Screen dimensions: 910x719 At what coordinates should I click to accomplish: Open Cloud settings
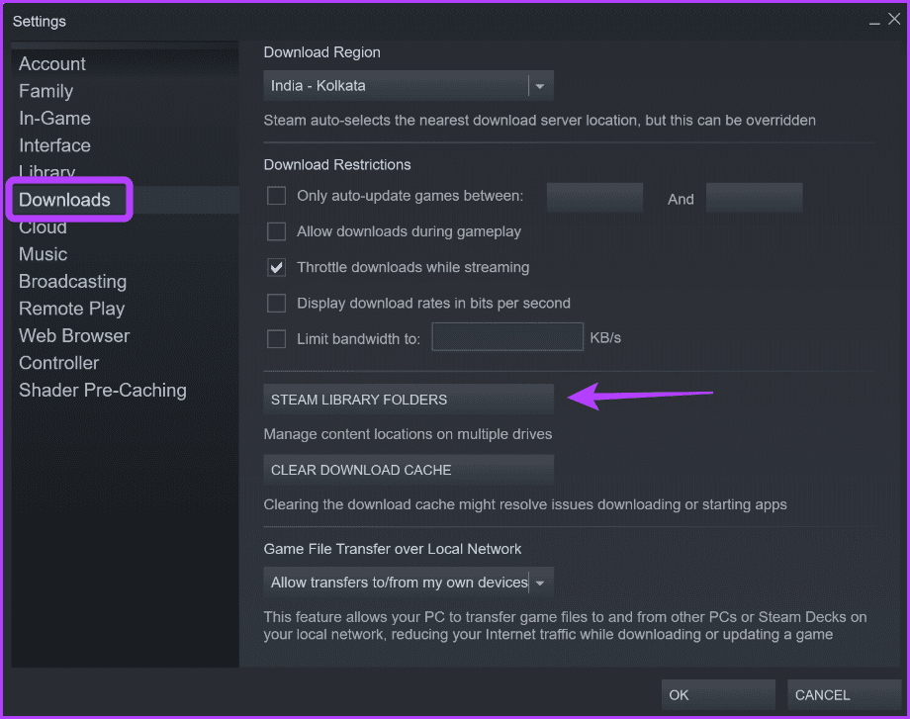point(43,228)
